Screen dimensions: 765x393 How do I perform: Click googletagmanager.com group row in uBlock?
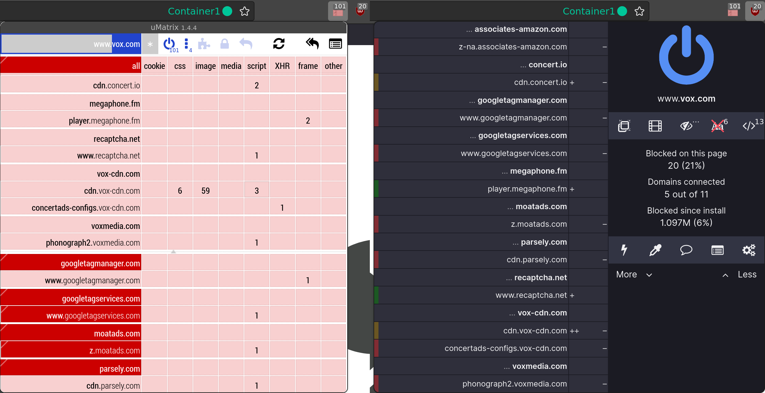(x=491, y=100)
